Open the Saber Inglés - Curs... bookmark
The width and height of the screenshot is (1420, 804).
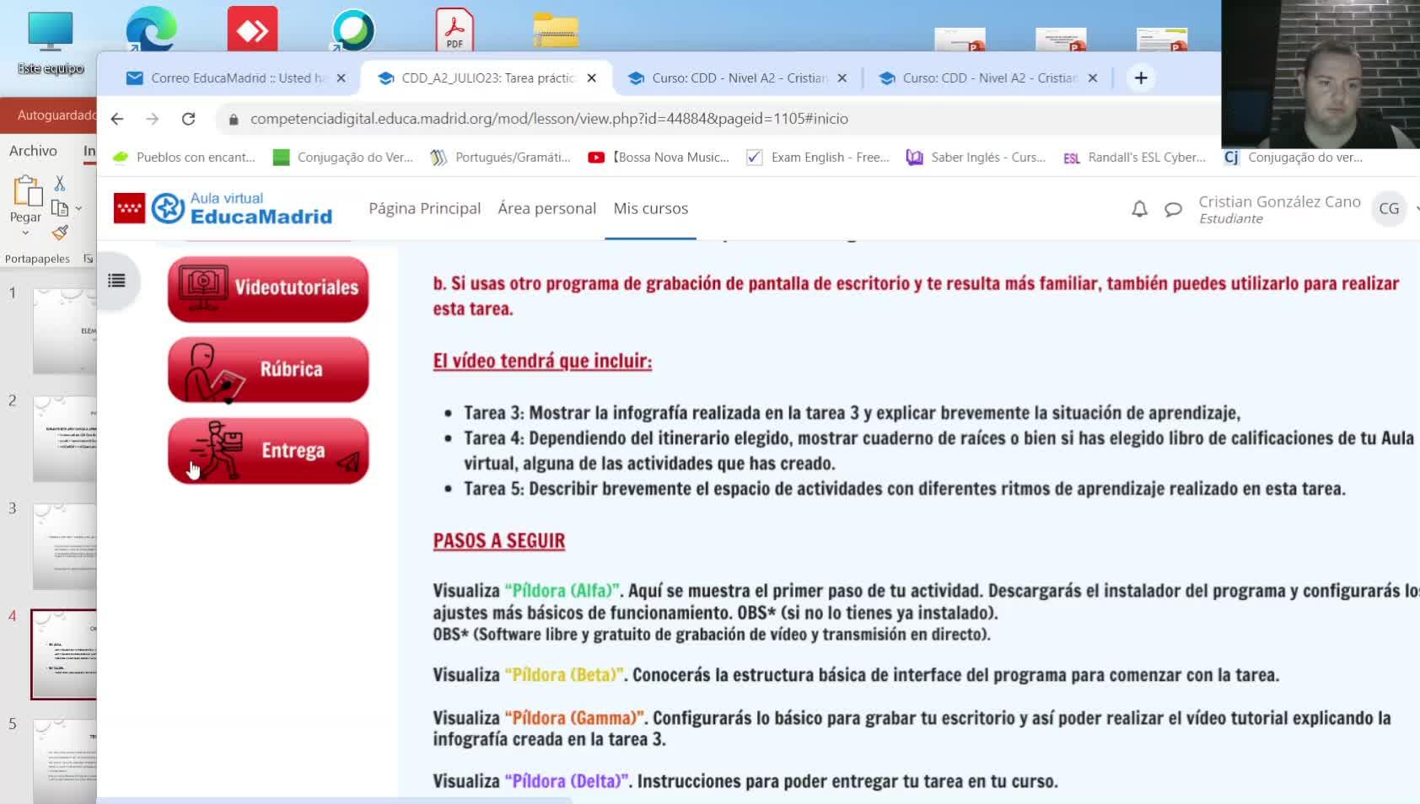976,157
